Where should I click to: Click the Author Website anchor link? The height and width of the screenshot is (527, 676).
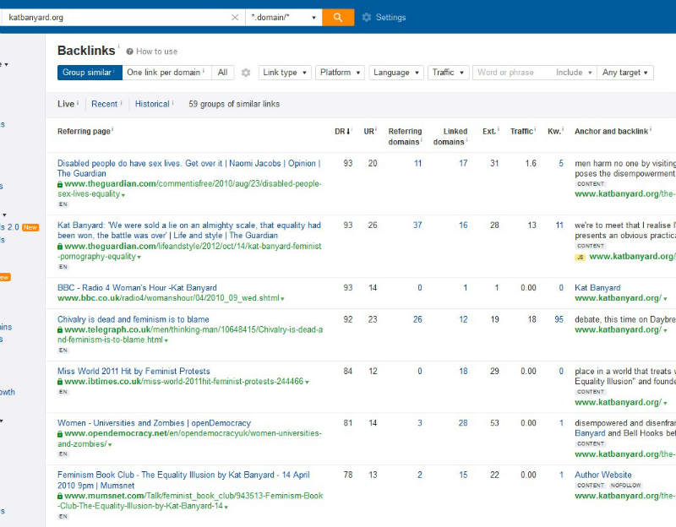coord(603,475)
